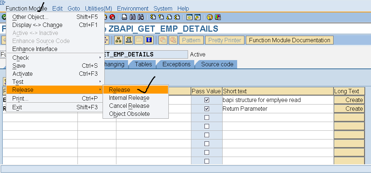Choose Cancel Release in submenu
This screenshot has width=371, height=173.
136,106
